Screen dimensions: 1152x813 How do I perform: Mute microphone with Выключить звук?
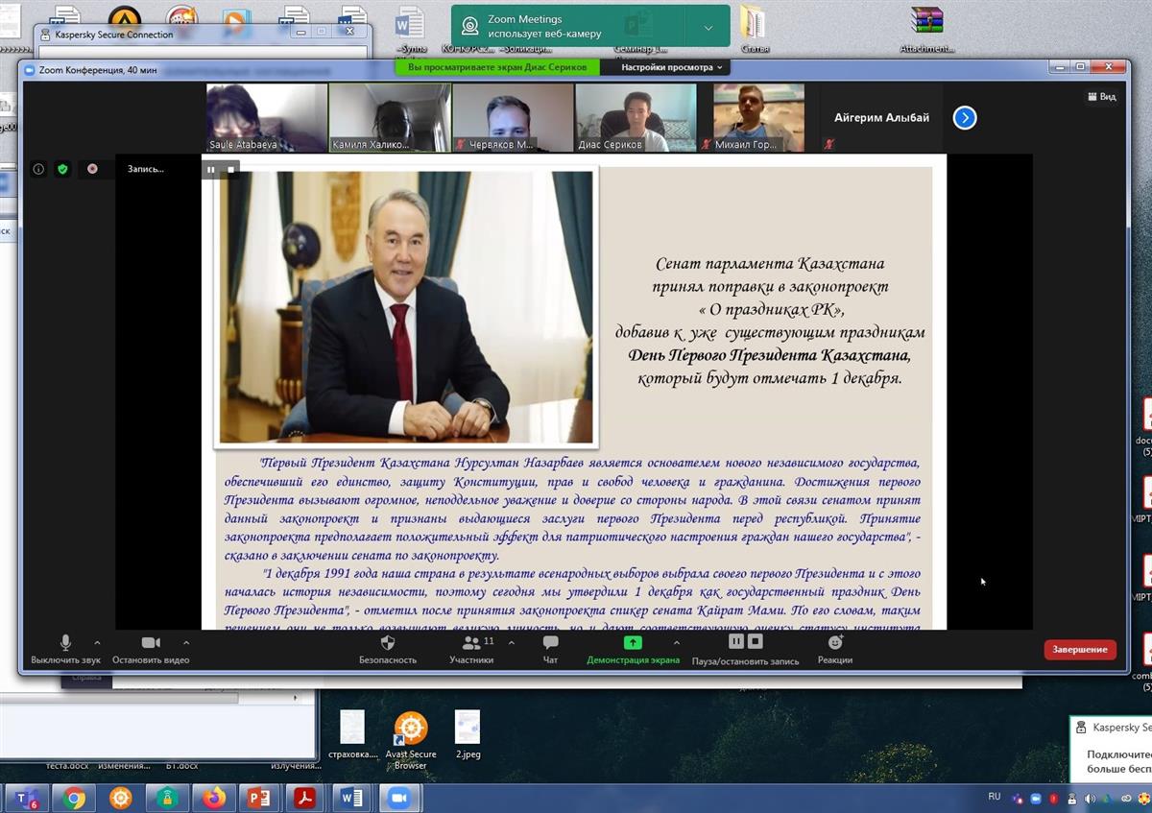(65, 643)
